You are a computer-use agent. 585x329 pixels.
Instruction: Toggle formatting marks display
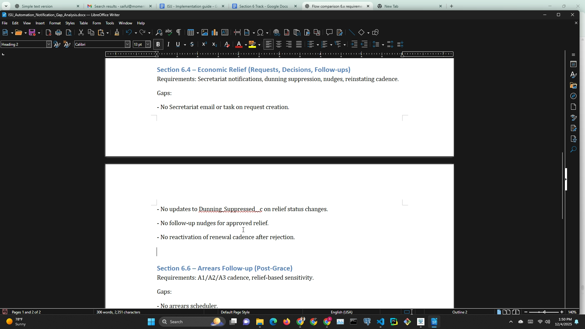[x=179, y=32]
